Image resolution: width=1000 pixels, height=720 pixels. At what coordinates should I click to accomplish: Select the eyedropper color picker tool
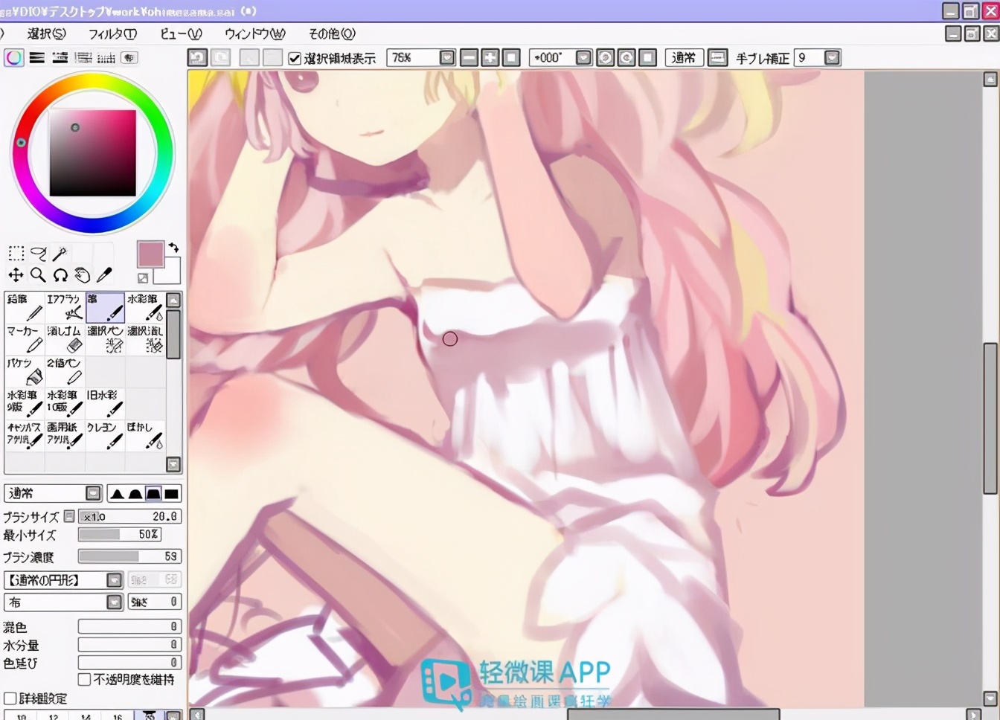(x=104, y=275)
